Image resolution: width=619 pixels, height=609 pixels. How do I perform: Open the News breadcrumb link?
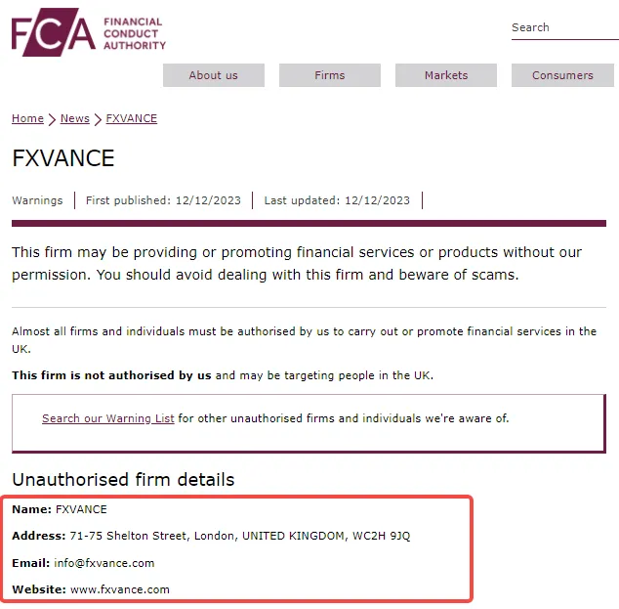click(x=75, y=118)
